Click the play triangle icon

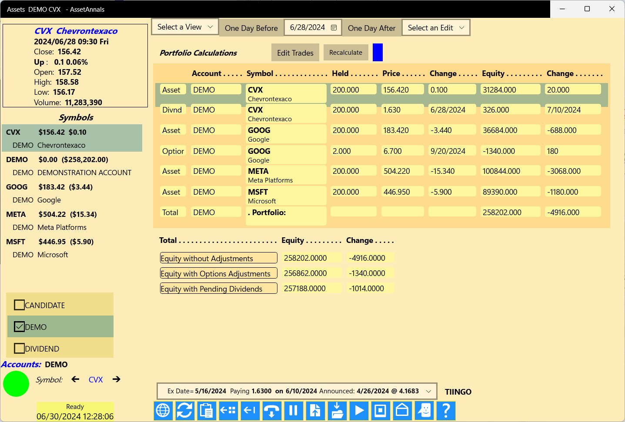[x=359, y=410]
